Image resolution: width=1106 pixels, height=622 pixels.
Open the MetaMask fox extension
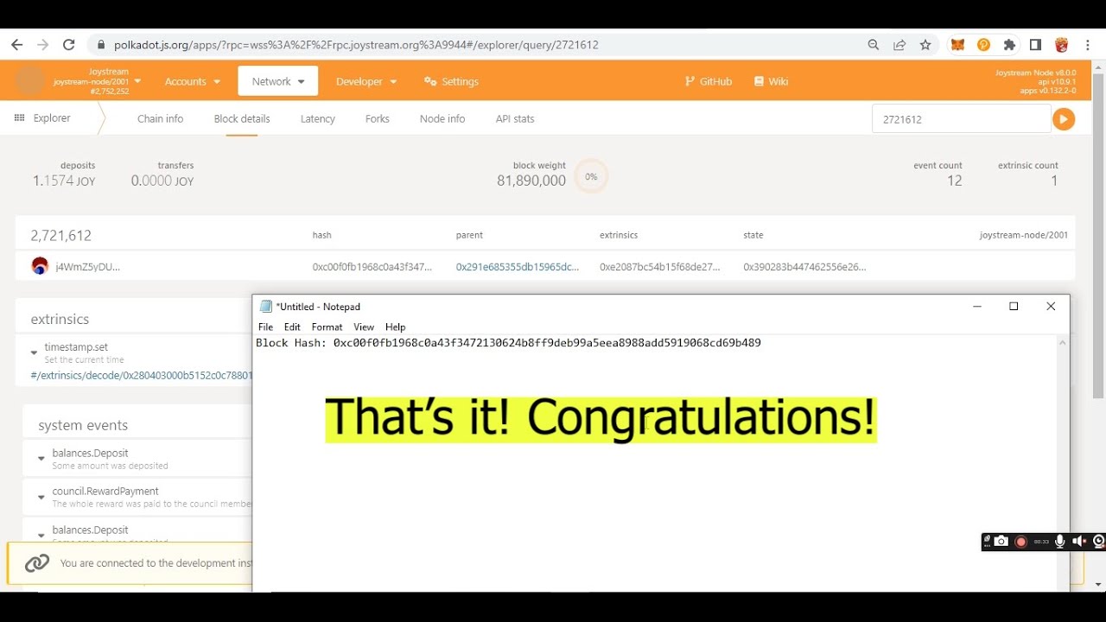(x=957, y=45)
